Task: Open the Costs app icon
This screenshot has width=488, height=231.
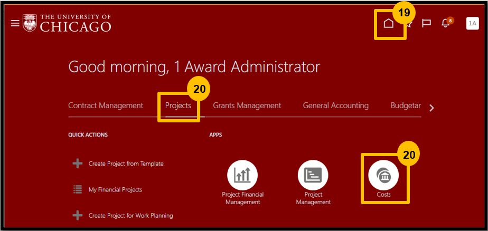Action: point(383,175)
